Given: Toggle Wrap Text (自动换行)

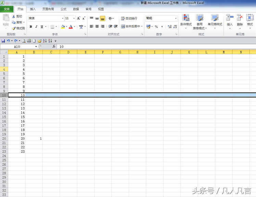Looking at the screenshot, I should (129, 19).
